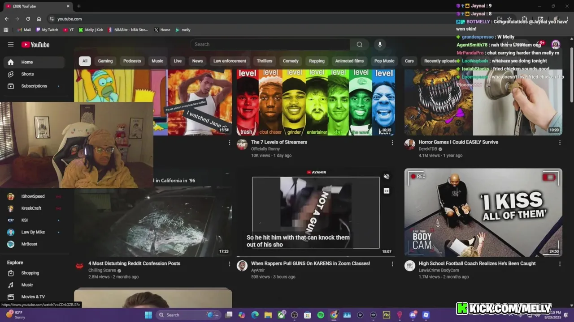
Task: Select the Comedy filter chip
Action: [291, 61]
